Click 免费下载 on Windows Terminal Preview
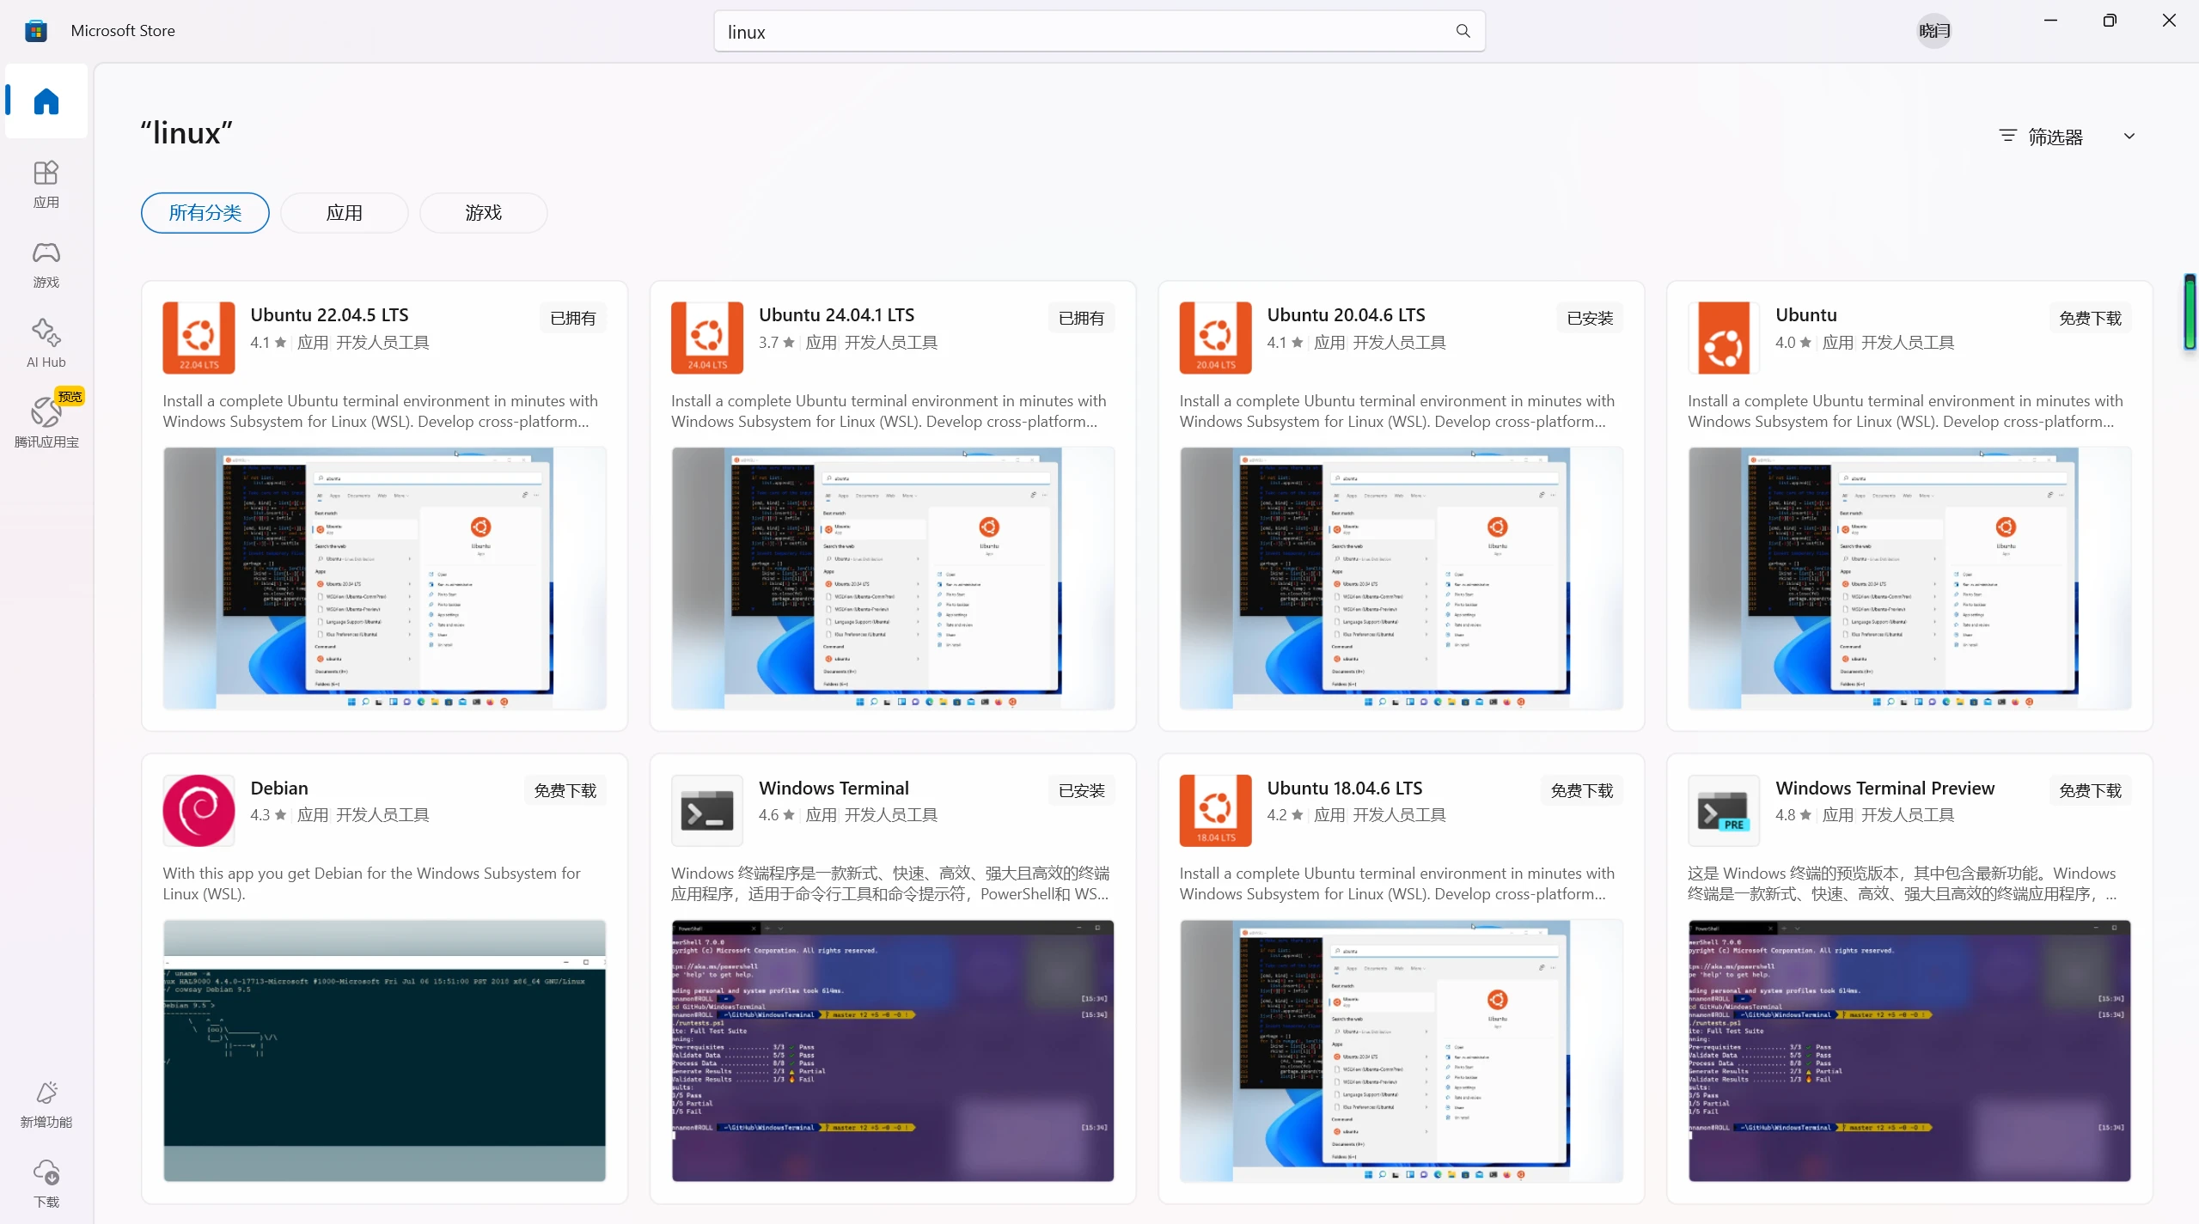The width and height of the screenshot is (2199, 1224). click(x=2090, y=790)
